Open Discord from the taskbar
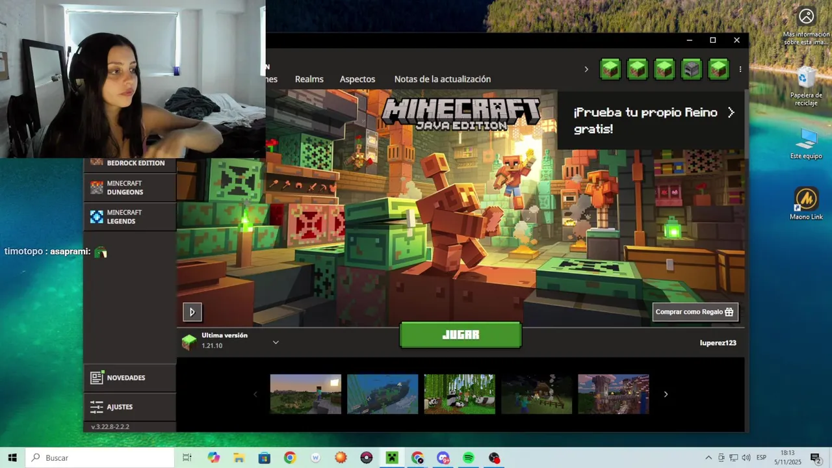The image size is (832, 468). pos(443,458)
